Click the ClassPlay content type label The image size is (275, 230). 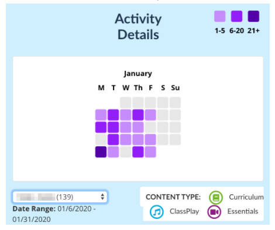point(184,211)
